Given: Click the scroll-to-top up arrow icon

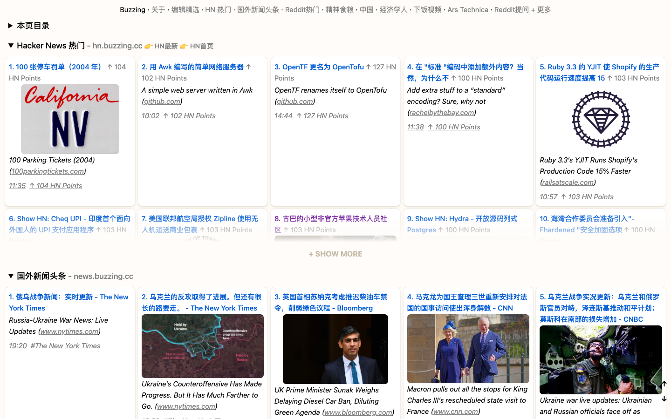Looking at the screenshot, I should [664, 384].
